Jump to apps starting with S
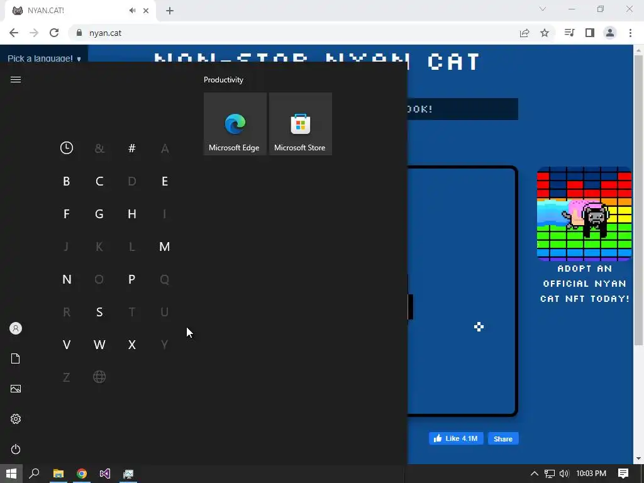This screenshot has height=483, width=644. [x=99, y=312]
